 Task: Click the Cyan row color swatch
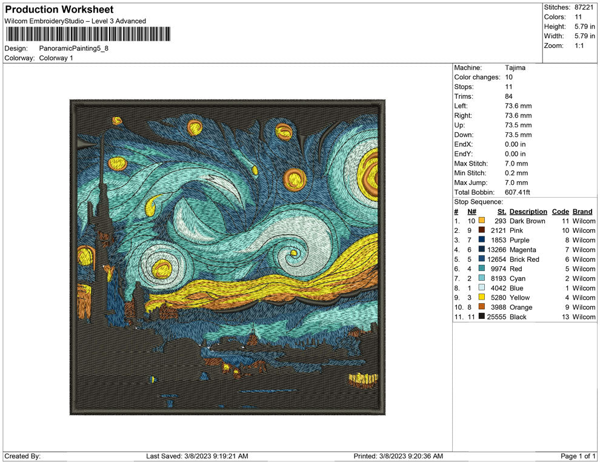click(x=482, y=278)
